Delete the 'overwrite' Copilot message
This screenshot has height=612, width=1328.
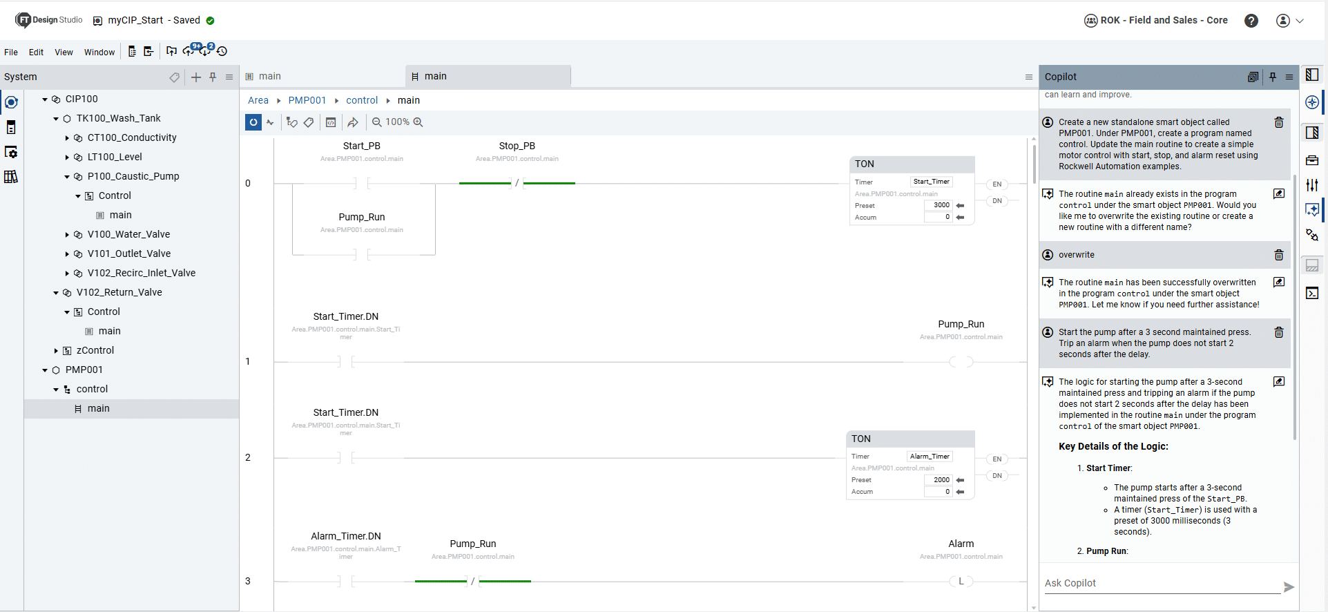1278,255
